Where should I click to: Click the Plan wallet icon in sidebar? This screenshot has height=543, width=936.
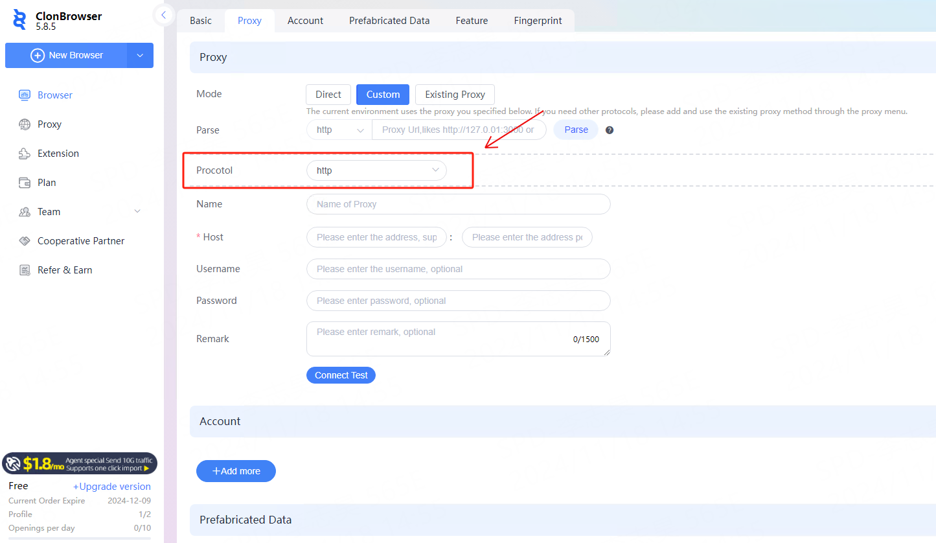point(25,183)
